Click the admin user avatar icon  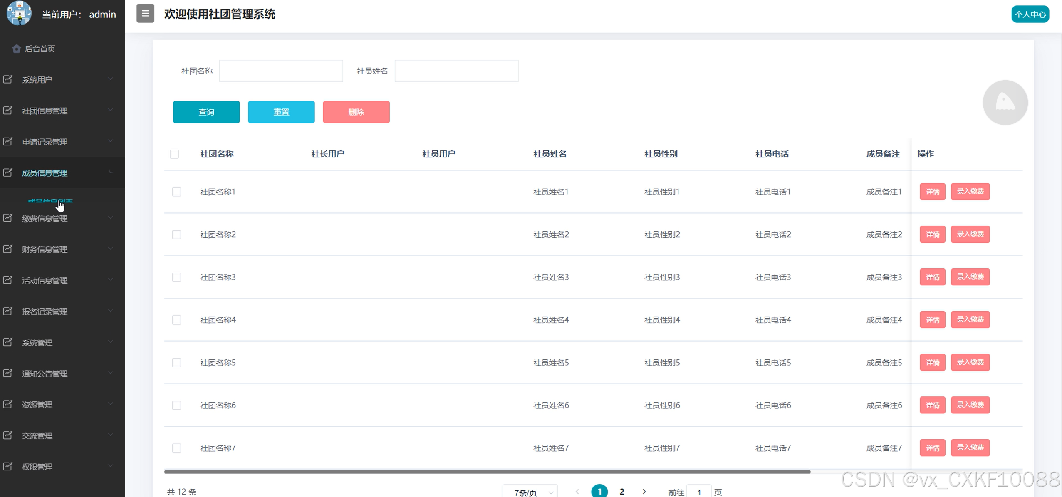19,13
